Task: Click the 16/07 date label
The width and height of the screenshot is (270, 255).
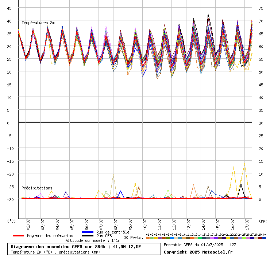Action: point(232,224)
